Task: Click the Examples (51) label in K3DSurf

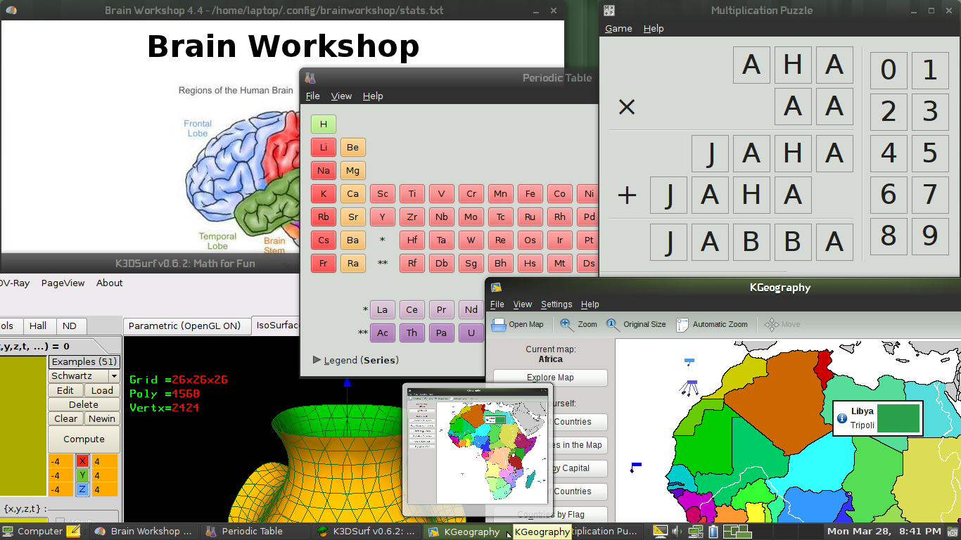Action: (84, 361)
